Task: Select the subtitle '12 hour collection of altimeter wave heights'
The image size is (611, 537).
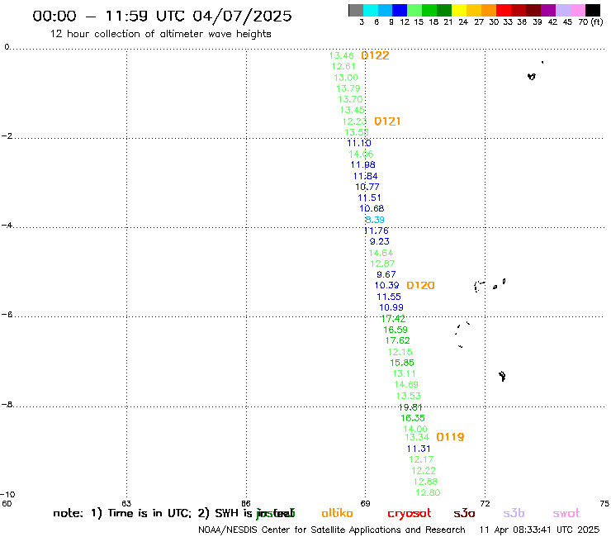Action: [160, 34]
